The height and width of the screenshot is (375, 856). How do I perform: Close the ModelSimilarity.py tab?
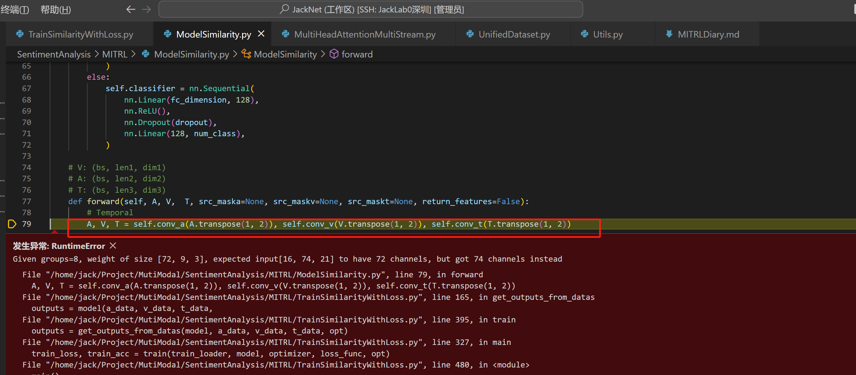261,34
